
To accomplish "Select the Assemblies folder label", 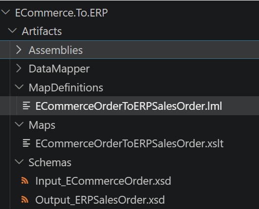I will pyautogui.click(x=55, y=50).
